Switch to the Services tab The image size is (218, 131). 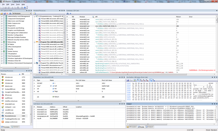(15, 127)
